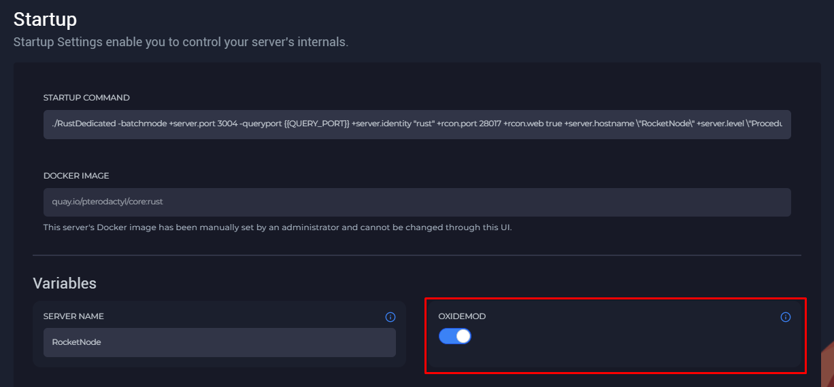Click the Docker Image field
The image size is (834, 387).
416,202
